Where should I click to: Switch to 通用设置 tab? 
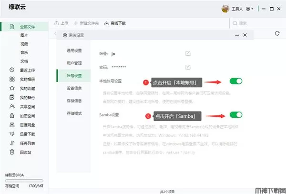[x=74, y=51]
